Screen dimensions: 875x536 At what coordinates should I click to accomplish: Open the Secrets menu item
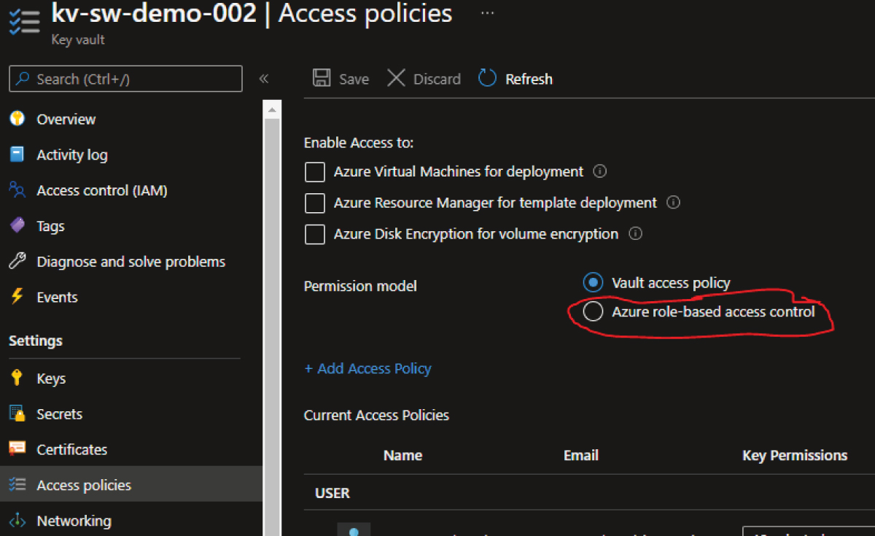click(59, 414)
